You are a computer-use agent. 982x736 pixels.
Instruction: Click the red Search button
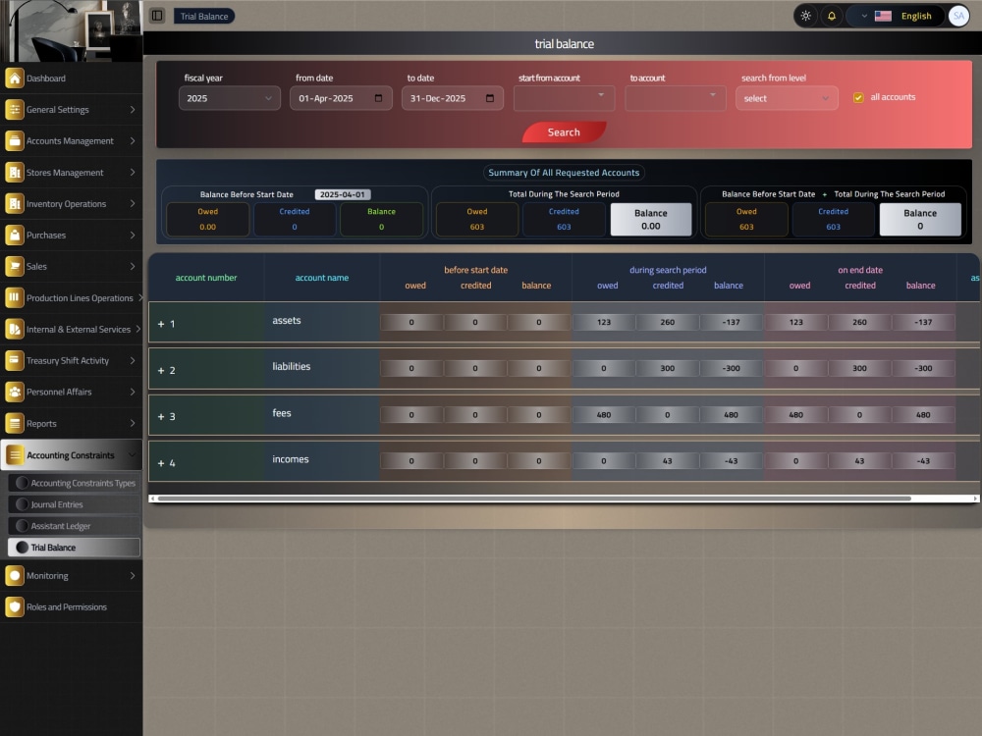(564, 132)
